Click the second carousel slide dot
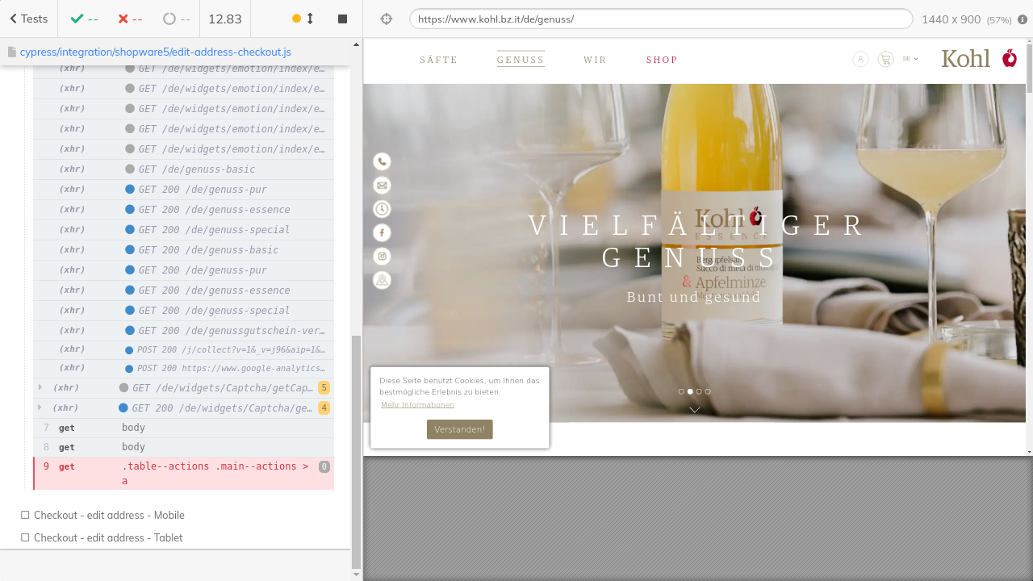The image size is (1033, 581). tap(690, 391)
